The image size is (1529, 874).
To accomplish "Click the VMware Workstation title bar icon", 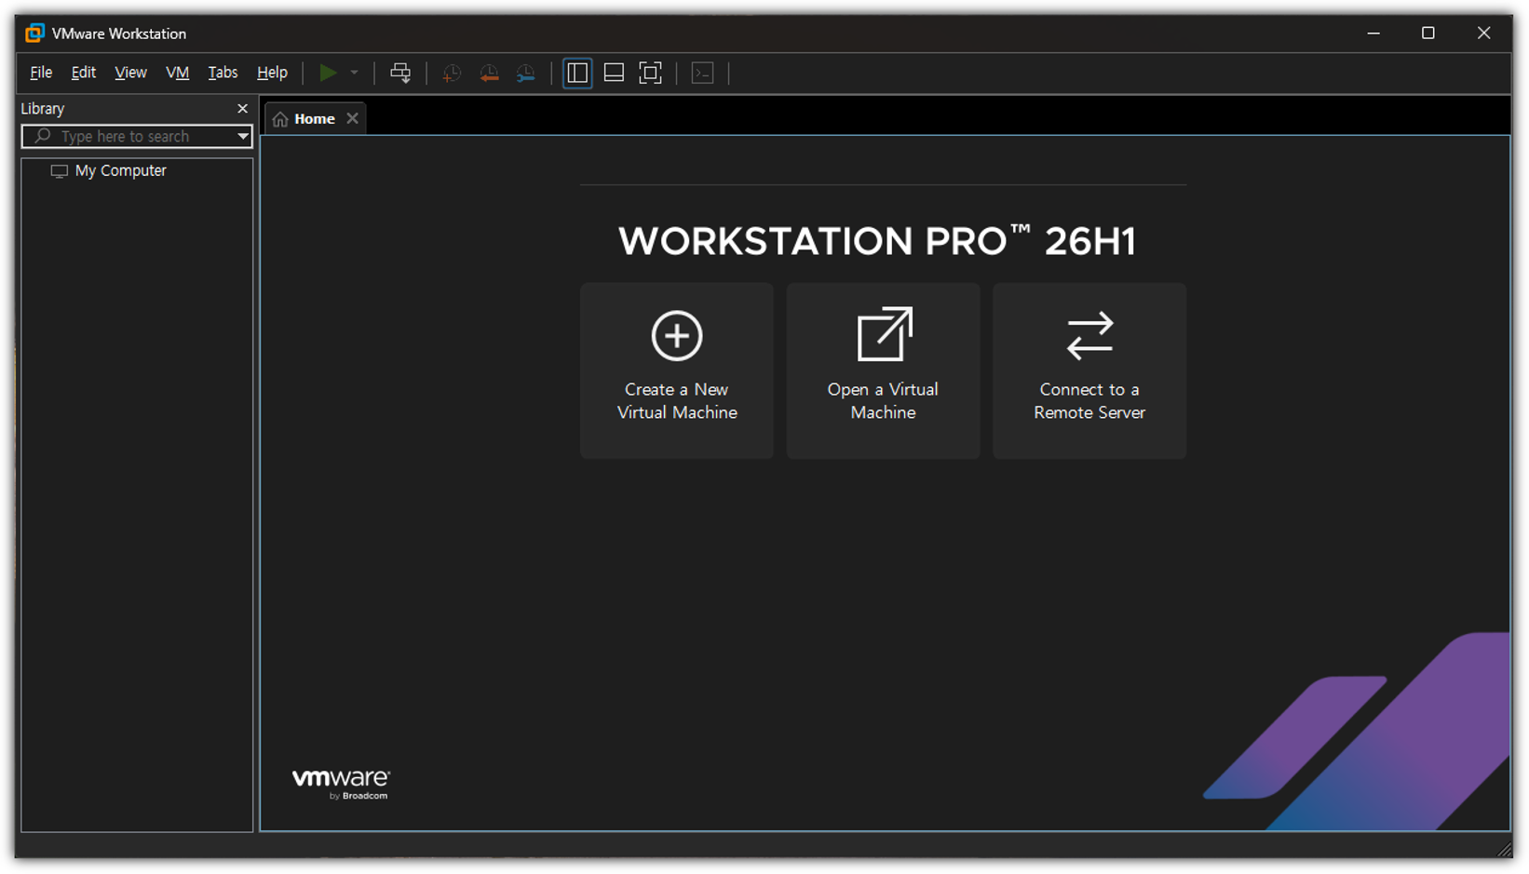I will coord(34,34).
